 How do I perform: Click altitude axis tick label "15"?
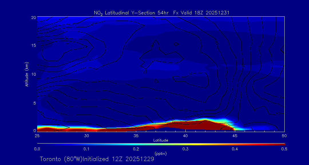pyautogui.click(x=34, y=45)
